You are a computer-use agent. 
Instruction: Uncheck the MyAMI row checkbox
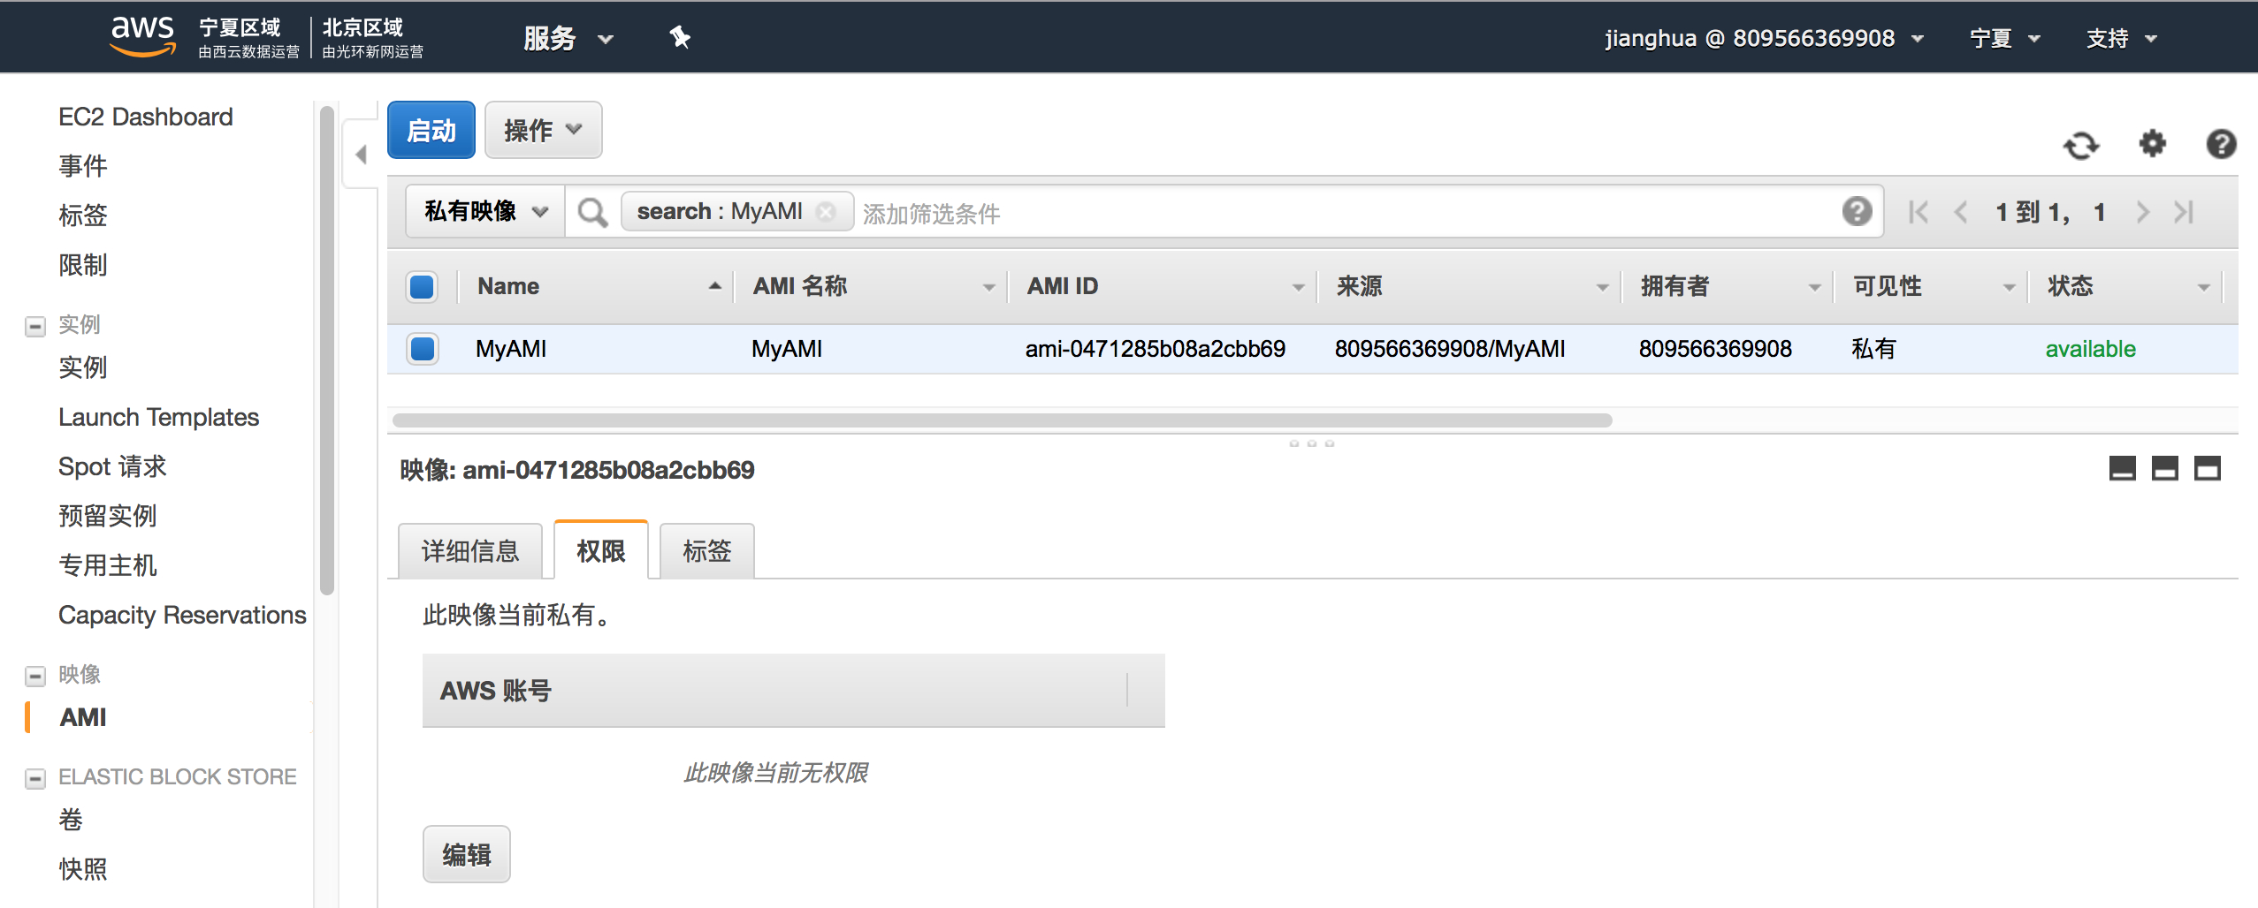click(x=423, y=349)
